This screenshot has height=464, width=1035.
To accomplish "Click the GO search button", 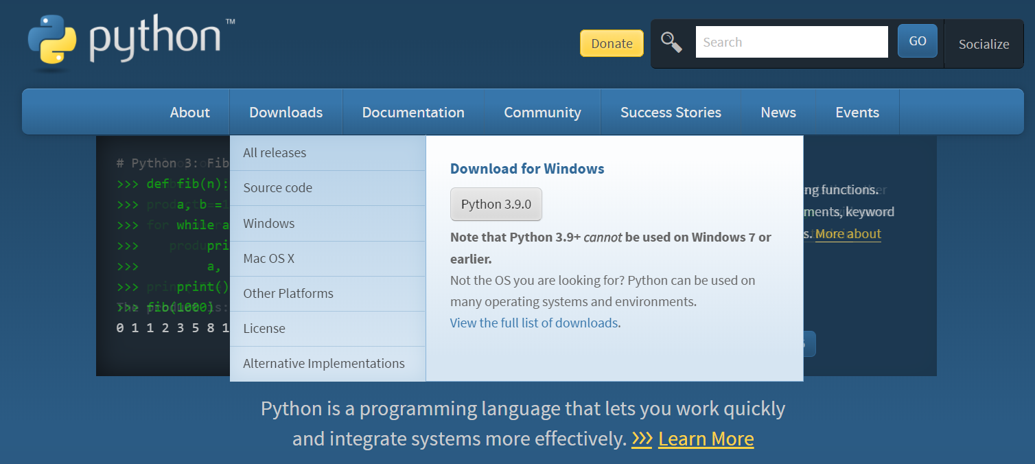I will (918, 41).
